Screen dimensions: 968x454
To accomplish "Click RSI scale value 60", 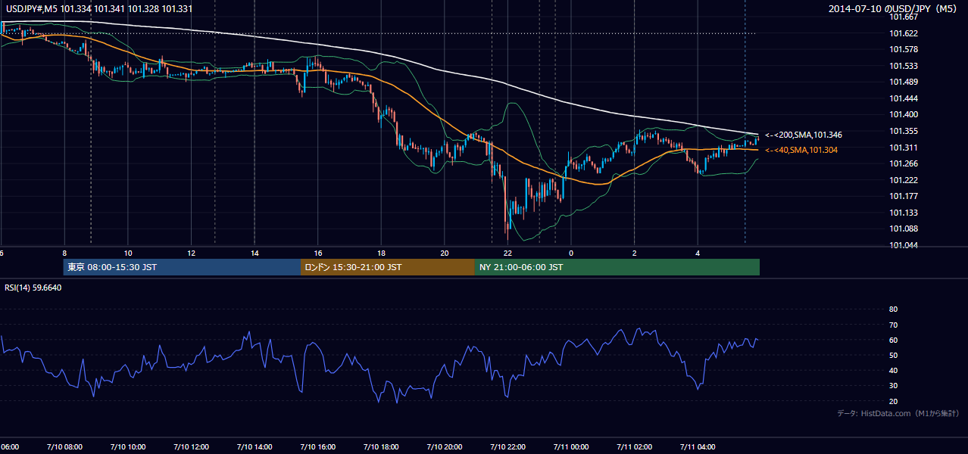I will [x=893, y=340].
